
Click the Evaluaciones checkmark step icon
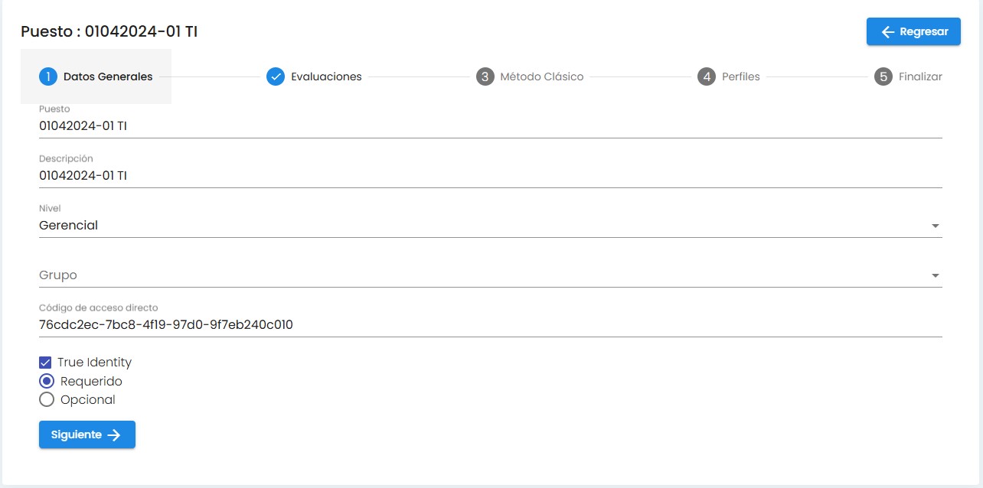[x=276, y=76]
